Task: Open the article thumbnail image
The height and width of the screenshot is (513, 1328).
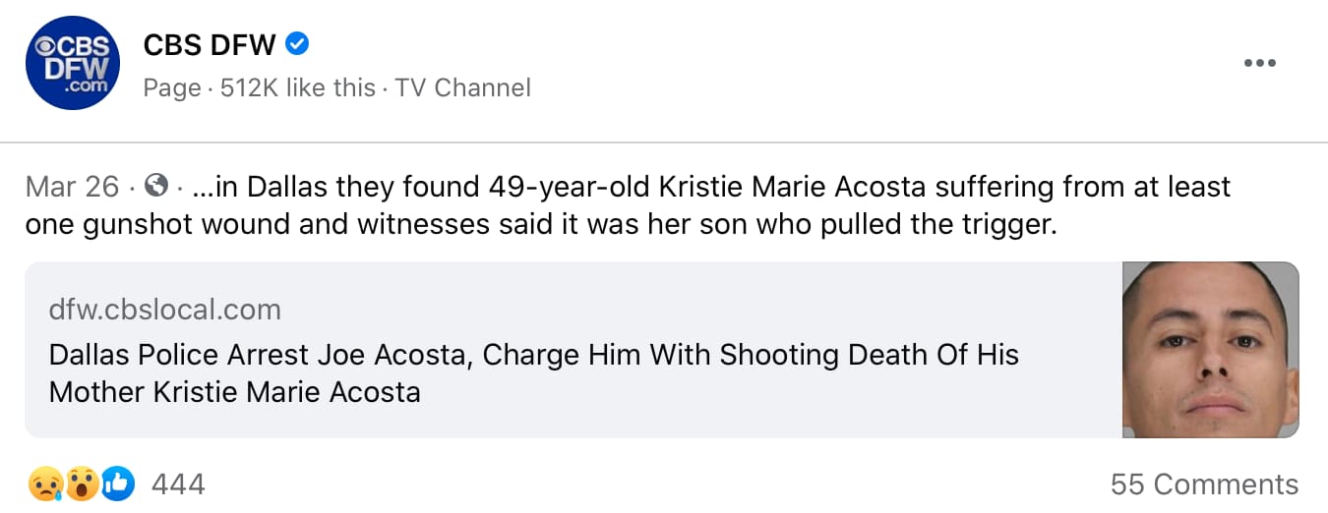Action: 1210,350
